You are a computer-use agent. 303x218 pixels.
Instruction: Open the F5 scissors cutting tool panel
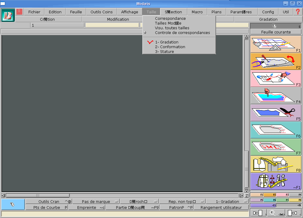276,113
